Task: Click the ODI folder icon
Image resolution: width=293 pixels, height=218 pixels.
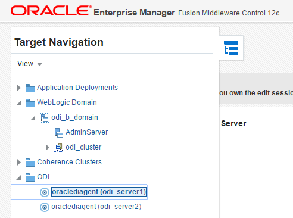Action: tap(30, 177)
